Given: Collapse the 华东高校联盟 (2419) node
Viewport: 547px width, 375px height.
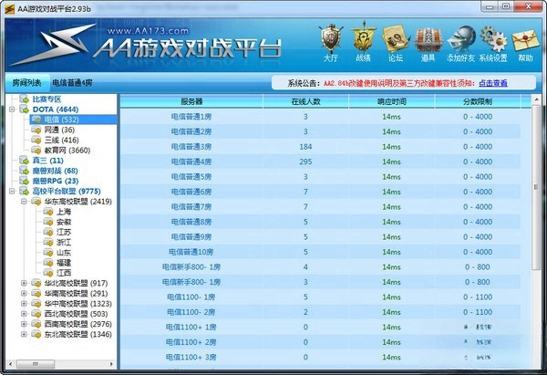Looking at the screenshot, I should (x=24, y=202).
